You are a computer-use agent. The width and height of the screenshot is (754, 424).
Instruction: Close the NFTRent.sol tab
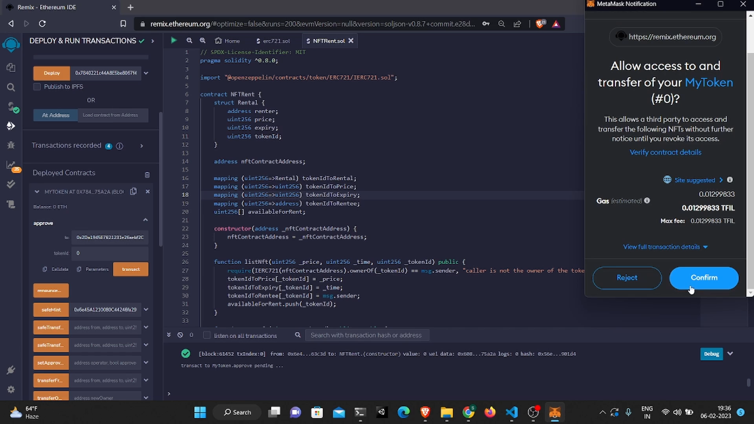(x=351, y=40)
